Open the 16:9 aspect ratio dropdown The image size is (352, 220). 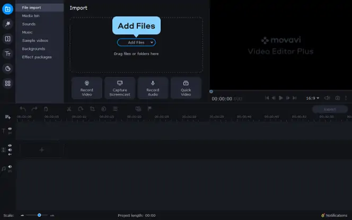[x=312, y=98]
